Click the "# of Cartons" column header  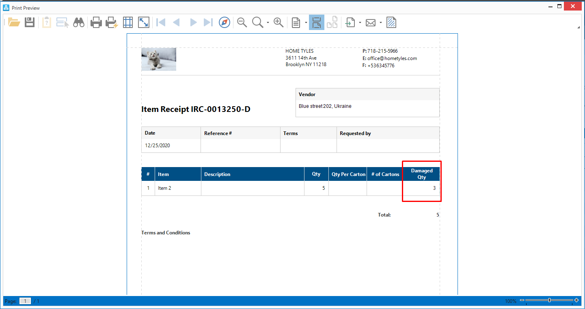tap(385, 174)
